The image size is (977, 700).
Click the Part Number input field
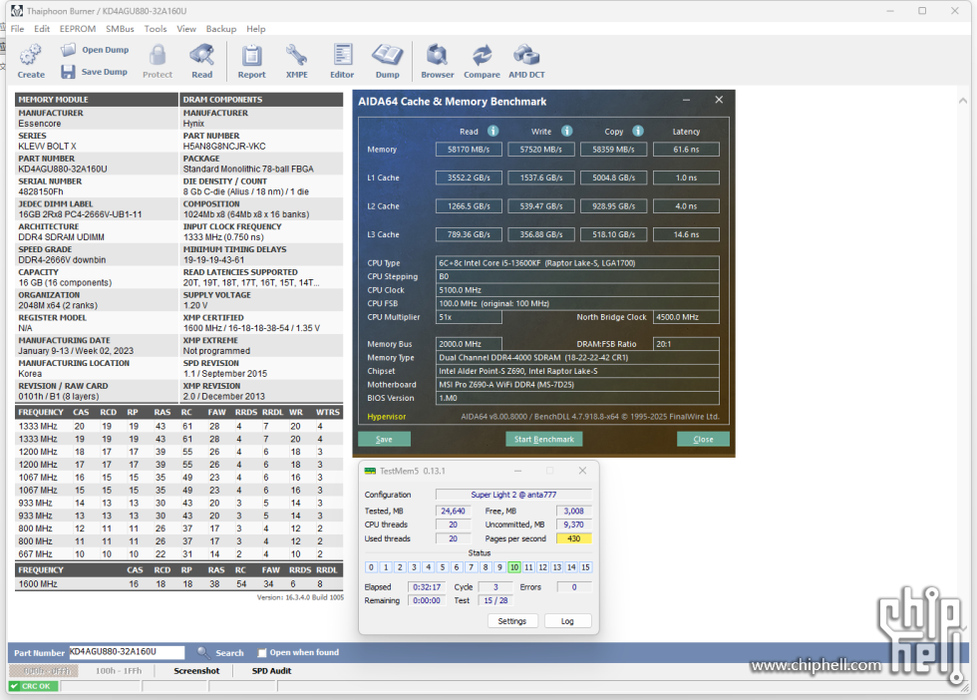pyautogui.click(x=127, y=652)
